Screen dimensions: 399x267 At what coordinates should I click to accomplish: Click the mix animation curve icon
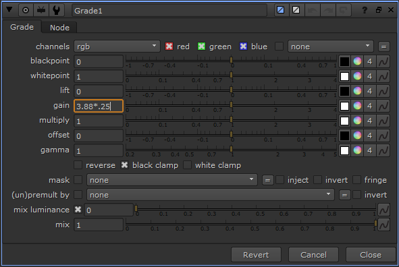pos(383,225)
